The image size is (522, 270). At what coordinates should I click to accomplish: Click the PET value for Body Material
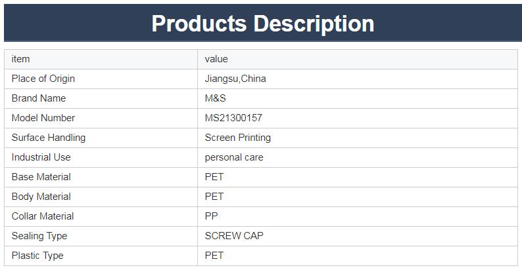tap(214, 197)
